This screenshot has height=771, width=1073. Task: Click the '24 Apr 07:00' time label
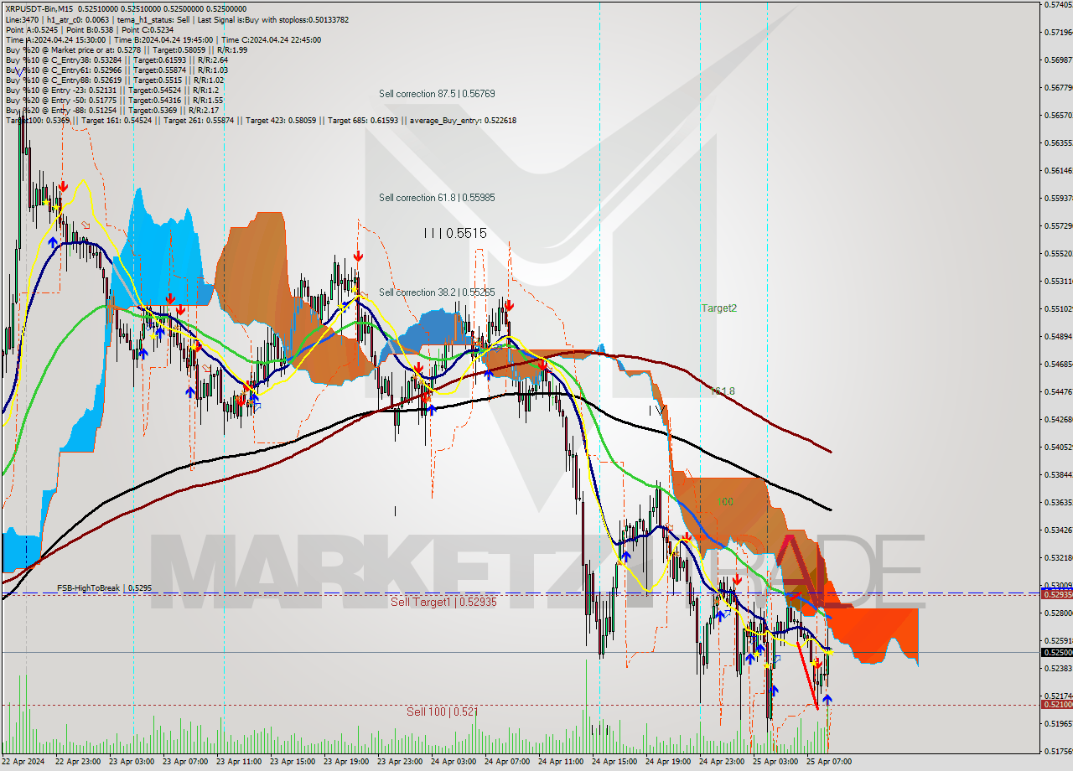coord(508,763)
